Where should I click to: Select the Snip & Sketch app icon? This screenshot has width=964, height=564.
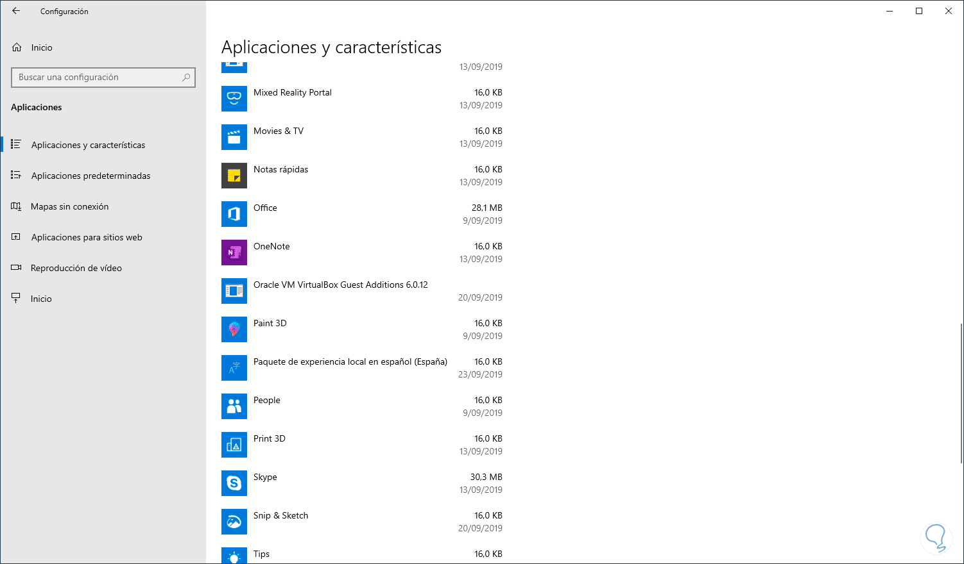tap(234, 522)
